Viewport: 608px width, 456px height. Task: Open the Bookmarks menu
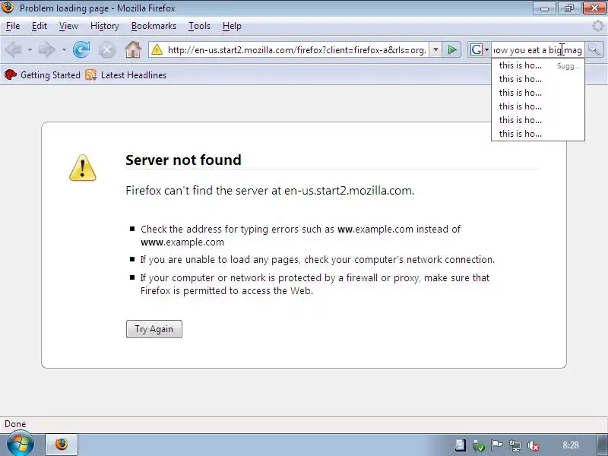pos(154,26)
